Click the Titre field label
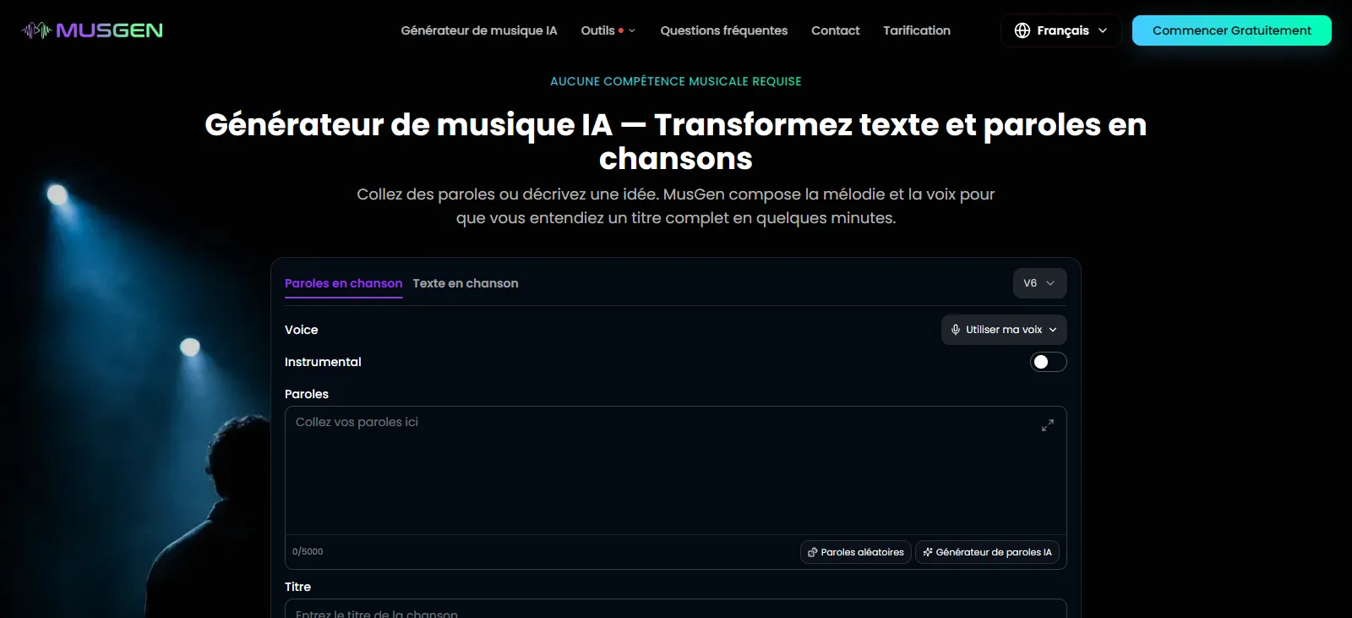The image size is (1352, 618). pos(297,587)
